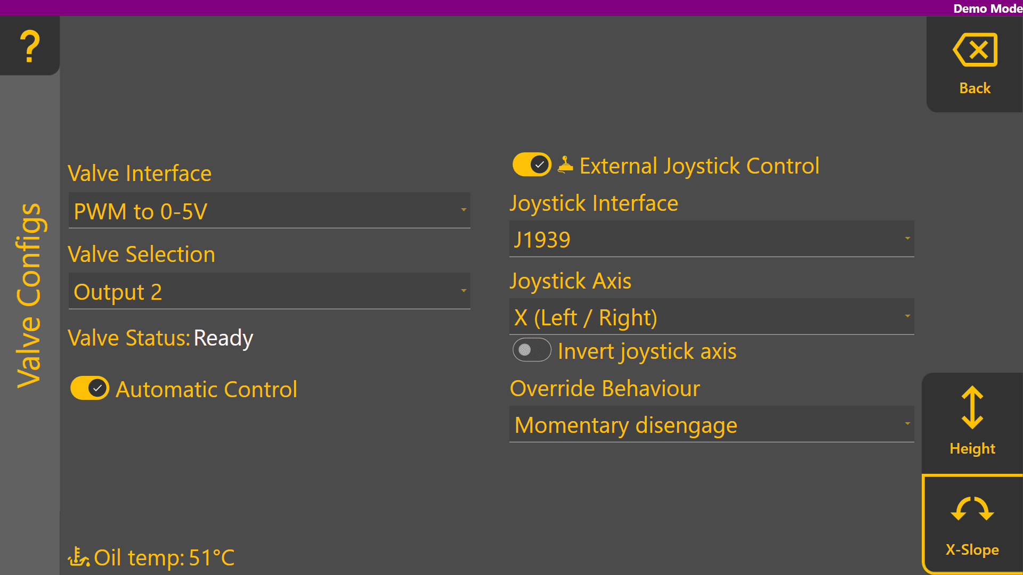Open the Override Behaviour selector
The height and width of the screenshot is (575, 1023).
pos(711,424)
